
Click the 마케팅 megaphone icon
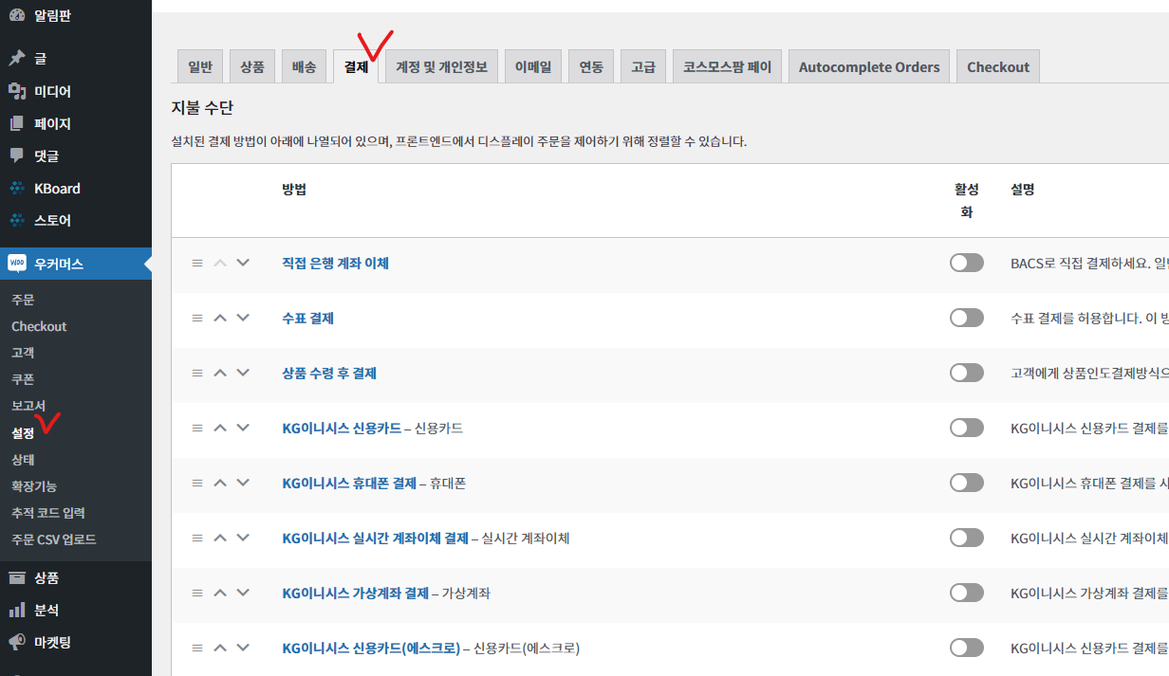coord(17,642)
